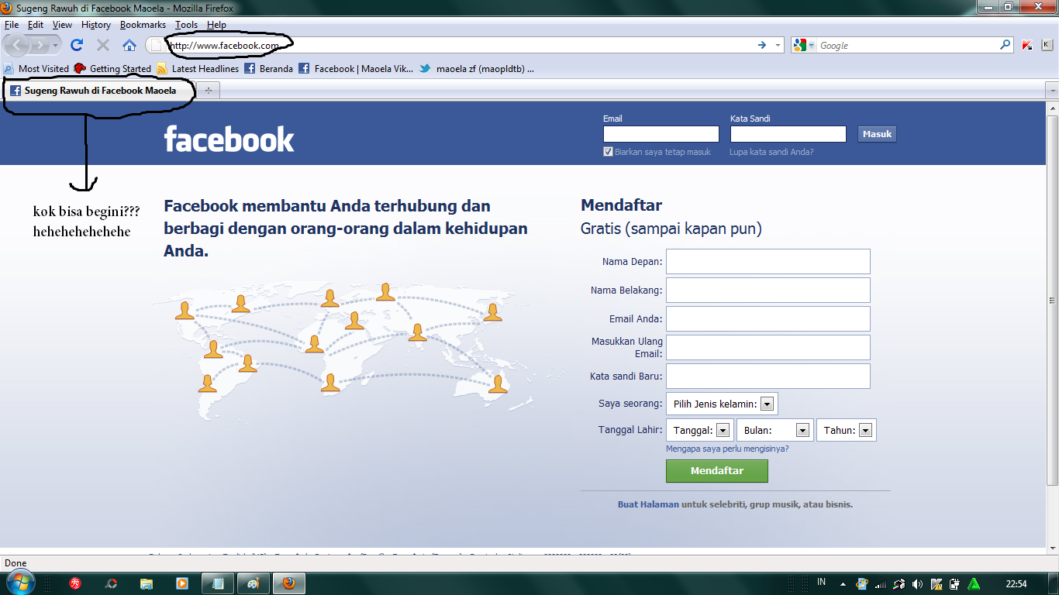Click the scrollbar up arrow
Screen dimensions: 1059x595
pos(1052,108)
